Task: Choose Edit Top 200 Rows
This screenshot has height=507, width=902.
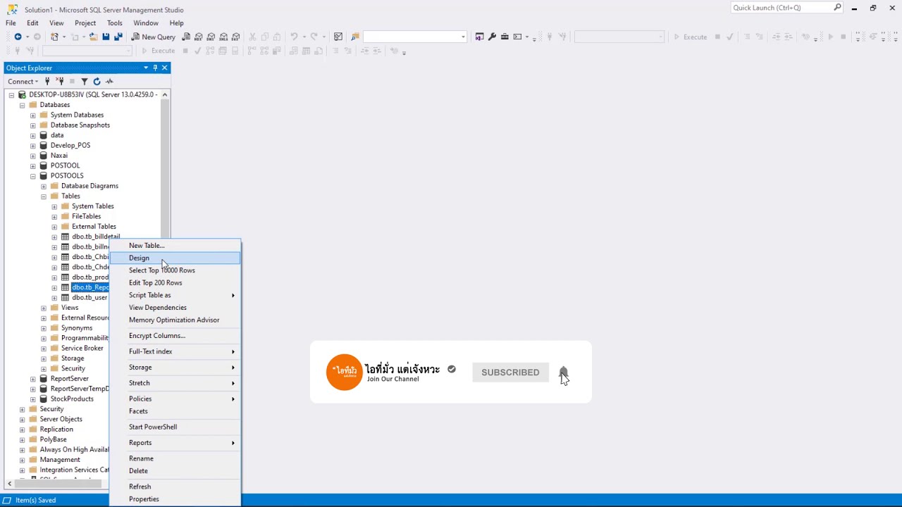Action: pyautogui.click(x=175, y=283)
